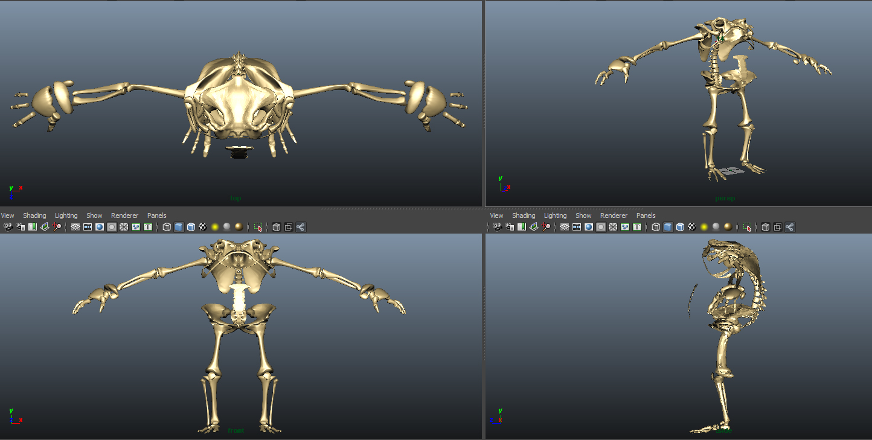Toggle Safe Title in front panel toolbar
The height and width of the screenshot is (440, 872).
148,227
